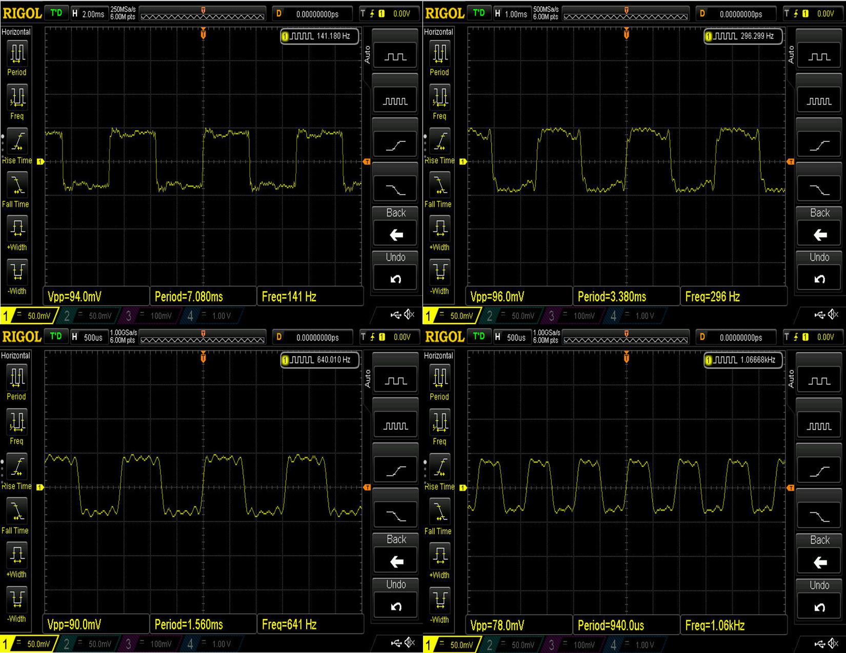Click Undo button in 1.06kHz scope
This screenshot has width=846, height=653.
[x=819, y=606]
